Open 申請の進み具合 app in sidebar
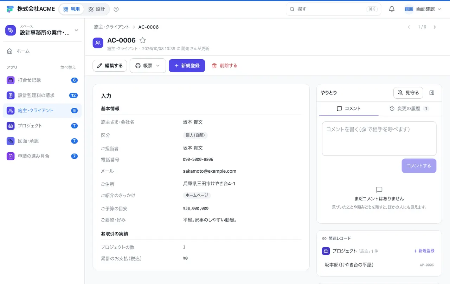This screenshot has height=284, width=450. point(42,156)
